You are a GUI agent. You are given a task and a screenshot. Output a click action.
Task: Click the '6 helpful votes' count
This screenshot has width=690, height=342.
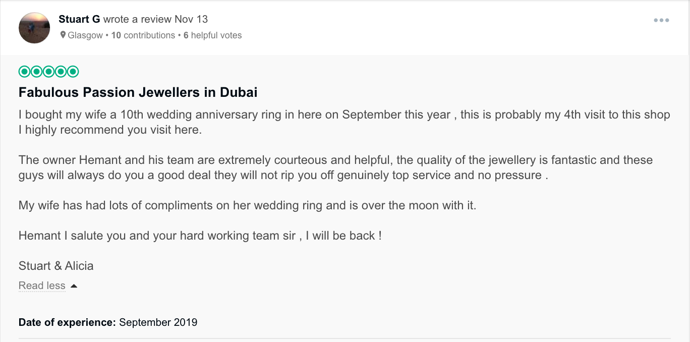click(x=212, y=35)
